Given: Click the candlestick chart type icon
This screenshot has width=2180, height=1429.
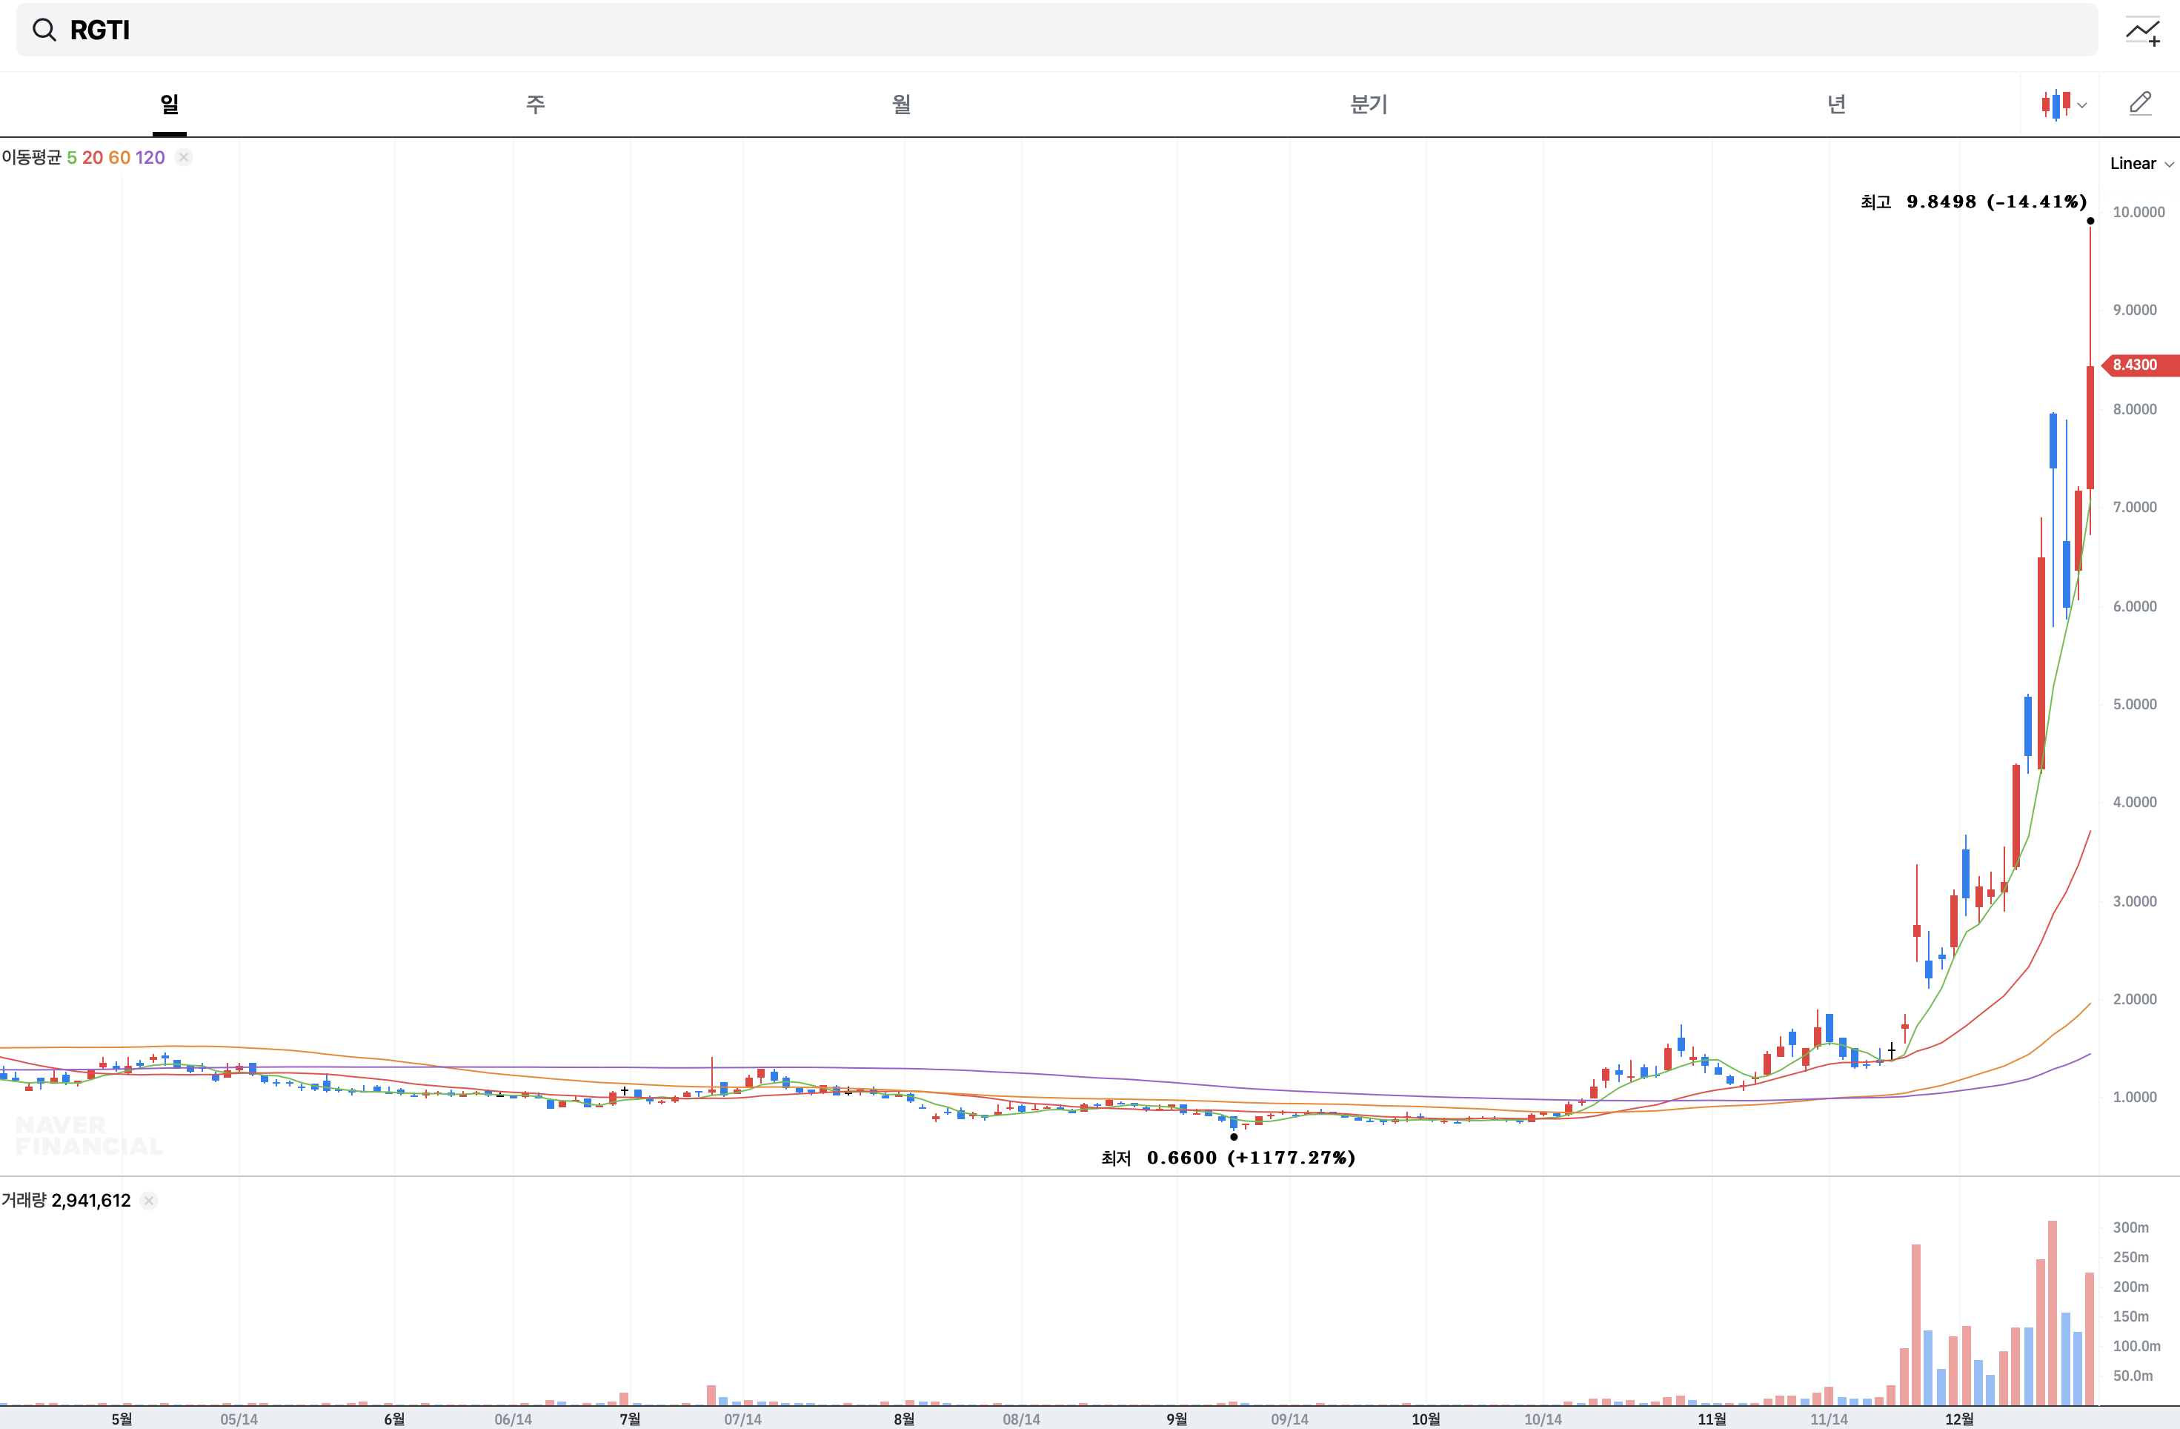Looking at the screenshot, I should 2056,105.
